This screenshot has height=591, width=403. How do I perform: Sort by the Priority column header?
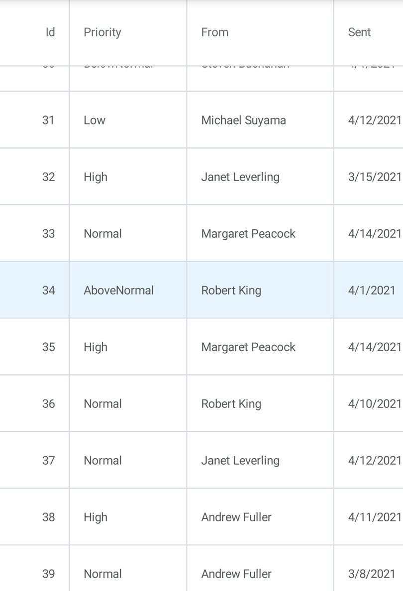click(102, 32)
